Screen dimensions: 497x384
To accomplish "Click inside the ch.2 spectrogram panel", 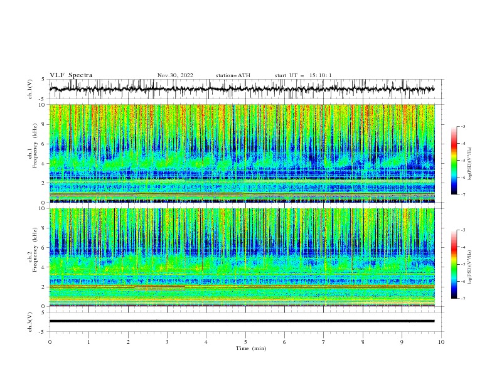I will (242, 257).
